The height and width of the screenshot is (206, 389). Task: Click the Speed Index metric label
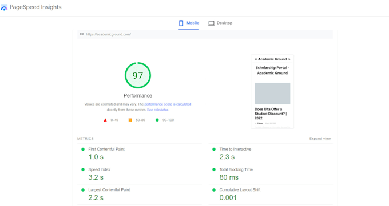[99, 169]
